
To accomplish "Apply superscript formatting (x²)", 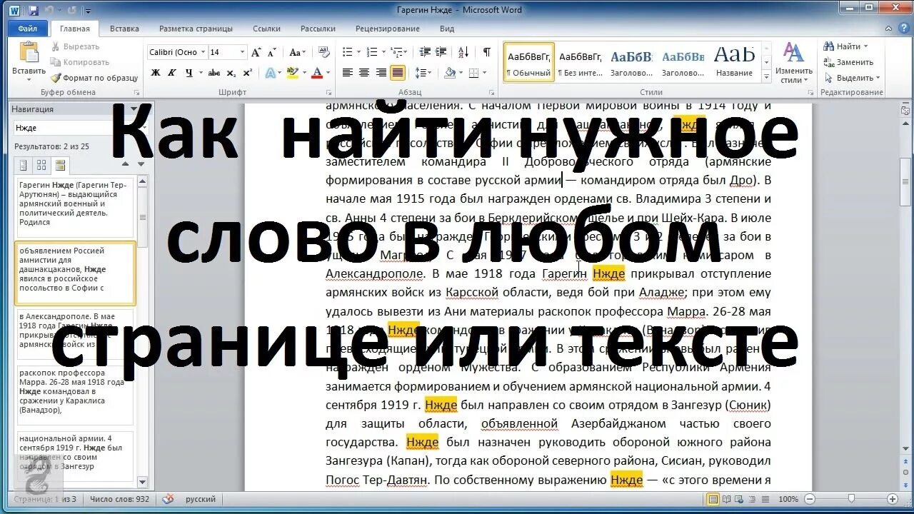I will 247,73.
